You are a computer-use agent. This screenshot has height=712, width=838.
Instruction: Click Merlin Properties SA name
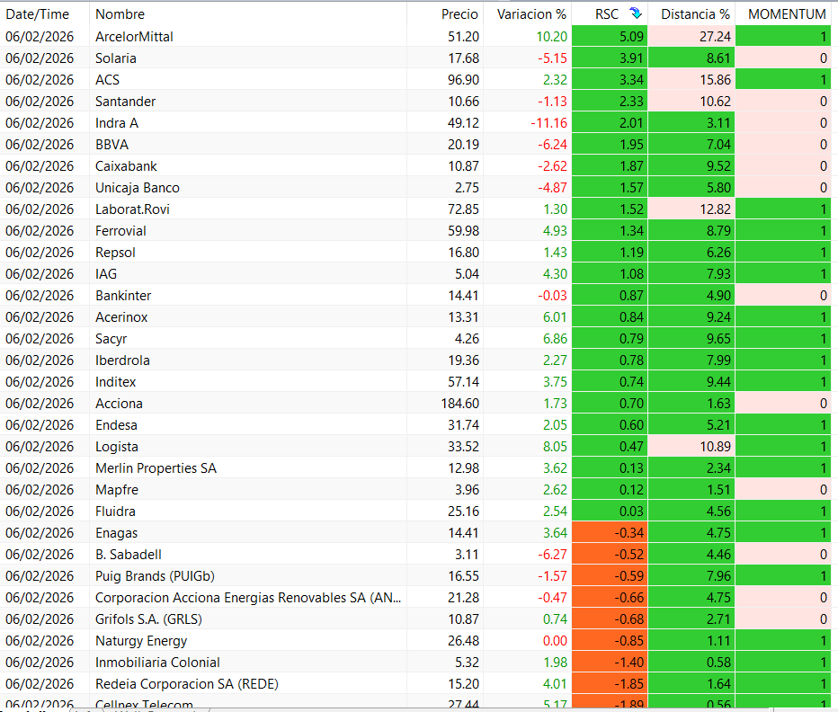click(156, 468)
